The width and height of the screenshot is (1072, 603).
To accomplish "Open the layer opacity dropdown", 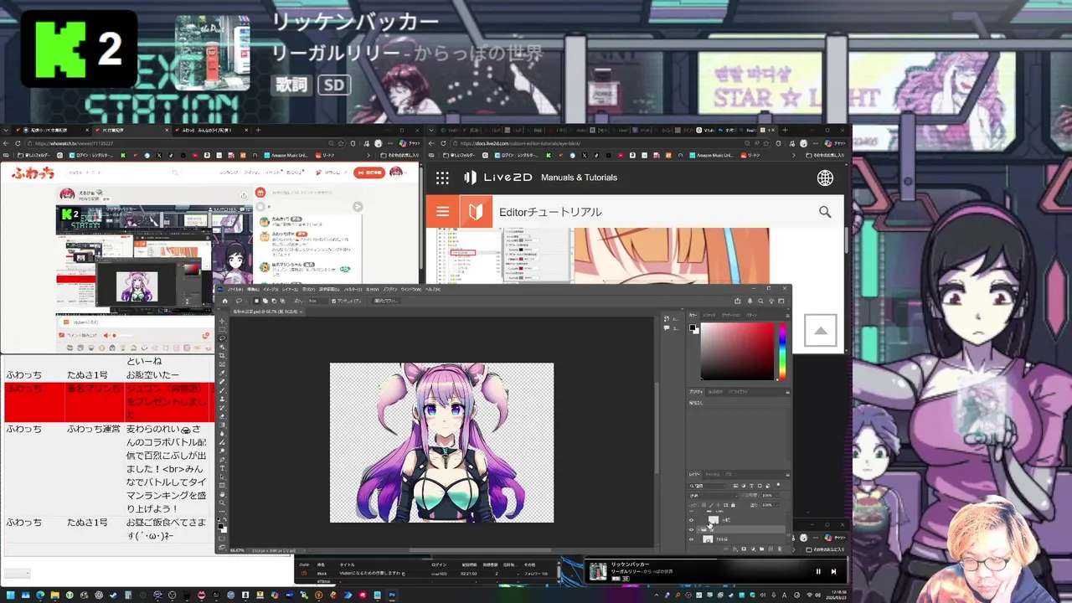I will tap(777, 496).
